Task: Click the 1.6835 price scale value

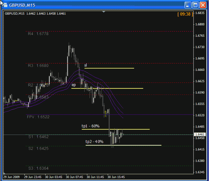Action: click(200, 13)
